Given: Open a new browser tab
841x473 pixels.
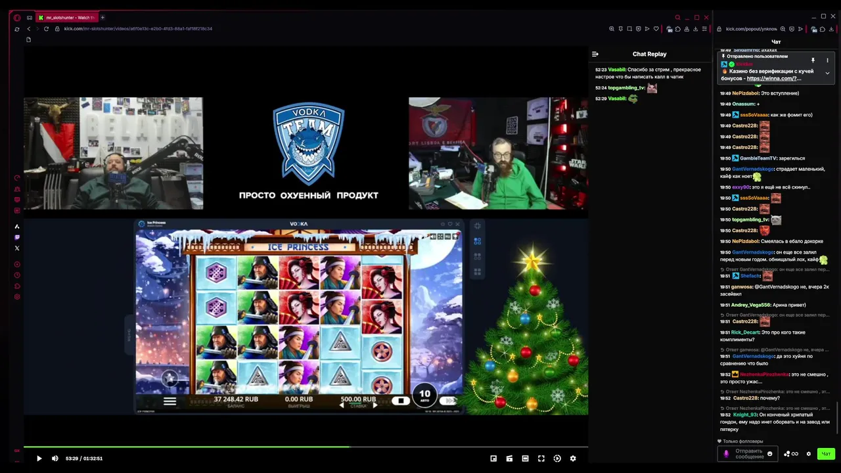Looking at the screenshot, I should [x=102, y=18].
